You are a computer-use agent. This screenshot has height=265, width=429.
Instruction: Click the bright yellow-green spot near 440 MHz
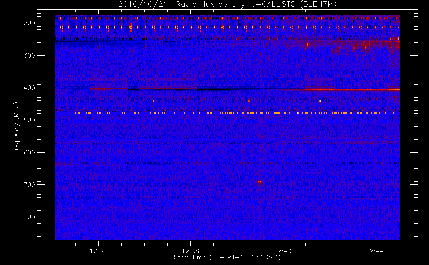[x=319, y=101]
